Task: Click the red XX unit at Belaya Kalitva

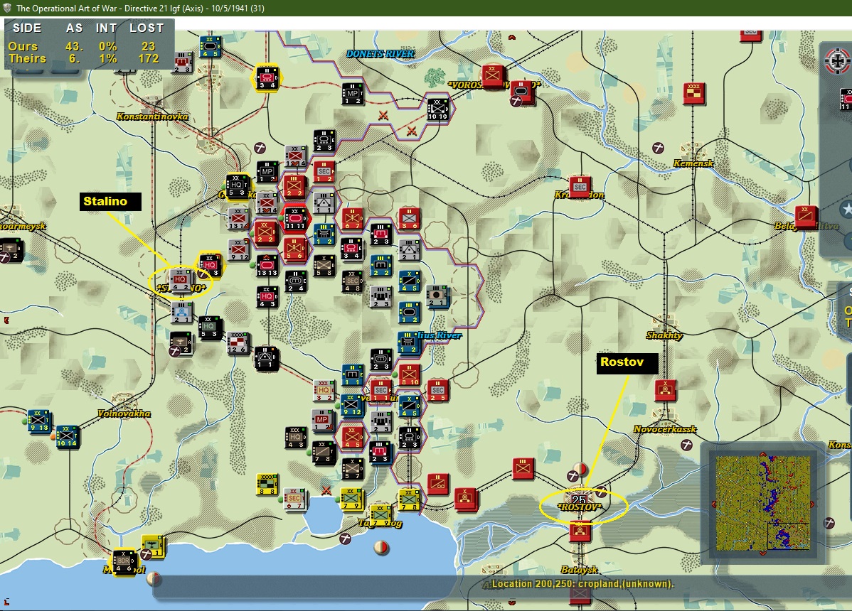Action: [x=806, y=216]
